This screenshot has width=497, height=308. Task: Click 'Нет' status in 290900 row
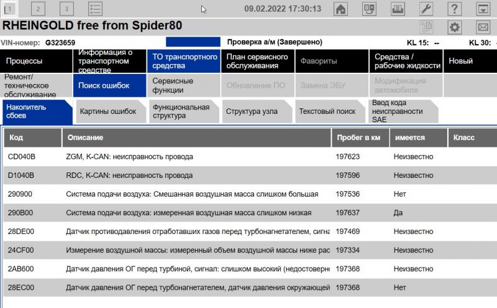(x=399, y=194)
